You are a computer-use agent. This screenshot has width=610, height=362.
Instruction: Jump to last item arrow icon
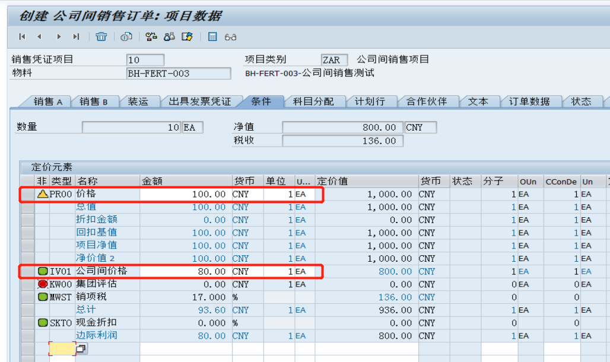coord(76,37)
